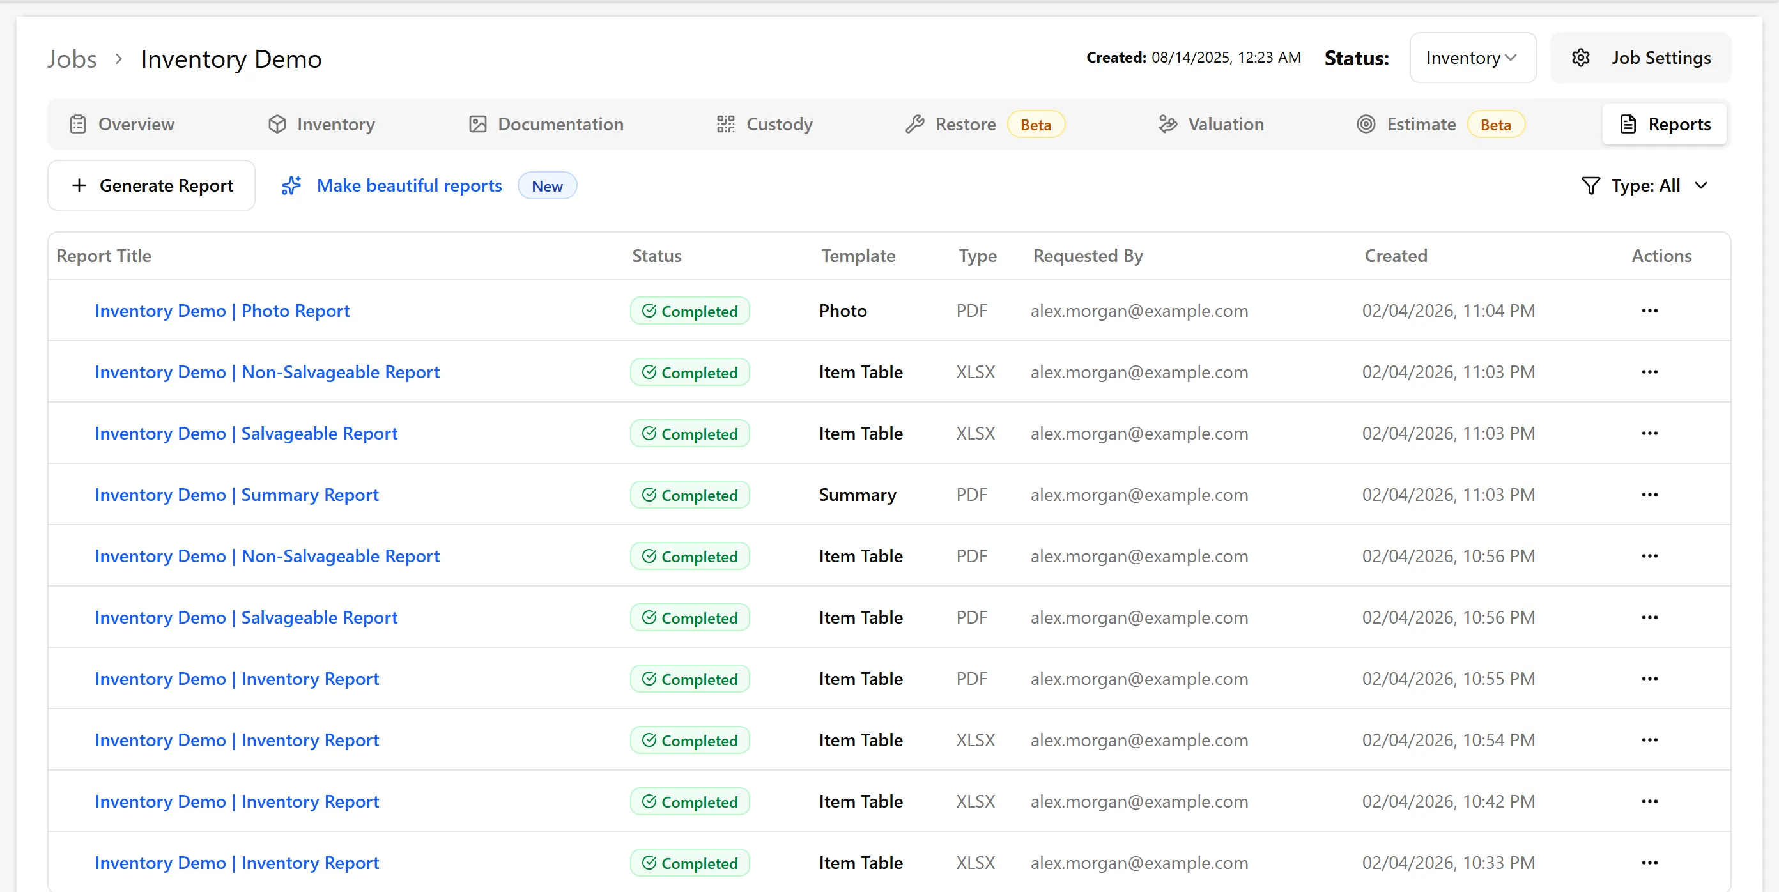Screen dimensions: 1779x892
Task: Open the 10:55 PM Inventory Report link
Action: pyautogui.click(x=237, y=679)
